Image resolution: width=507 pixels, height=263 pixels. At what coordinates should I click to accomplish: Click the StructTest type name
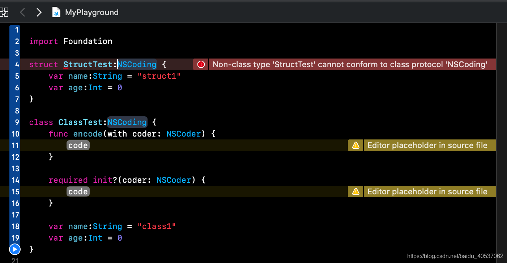tap(88, 64)
